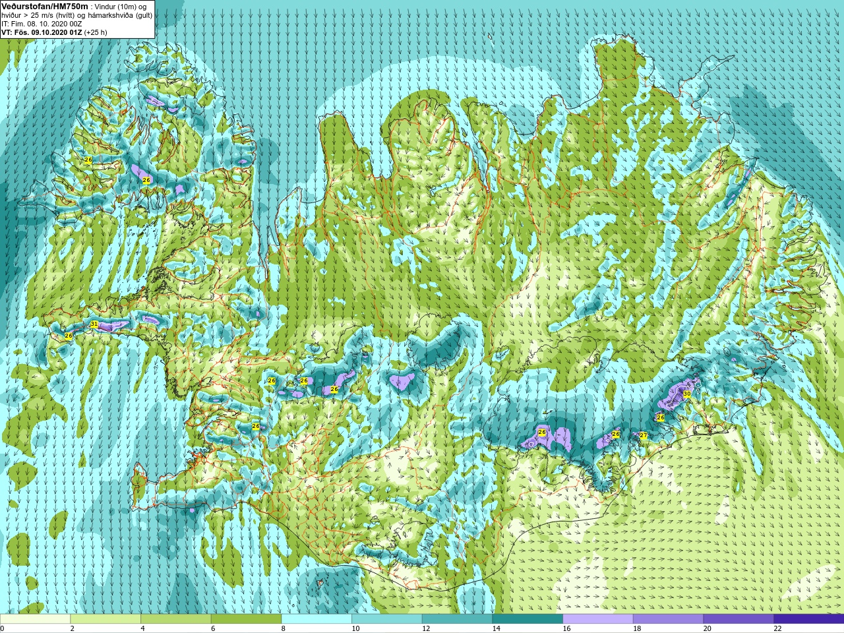
Task: Select the light cyan 8–10 m/s legend swatch
Action: pyautogui.click(x=316, y=619)
